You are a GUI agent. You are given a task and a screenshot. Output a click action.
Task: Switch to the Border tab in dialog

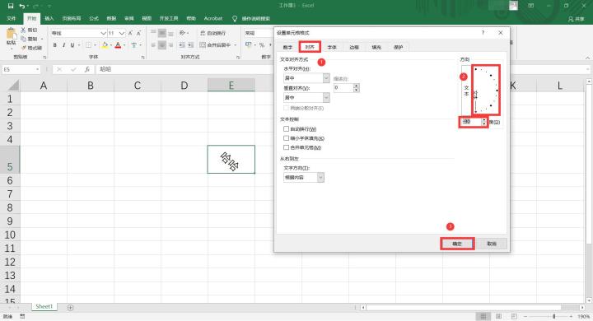354,47
